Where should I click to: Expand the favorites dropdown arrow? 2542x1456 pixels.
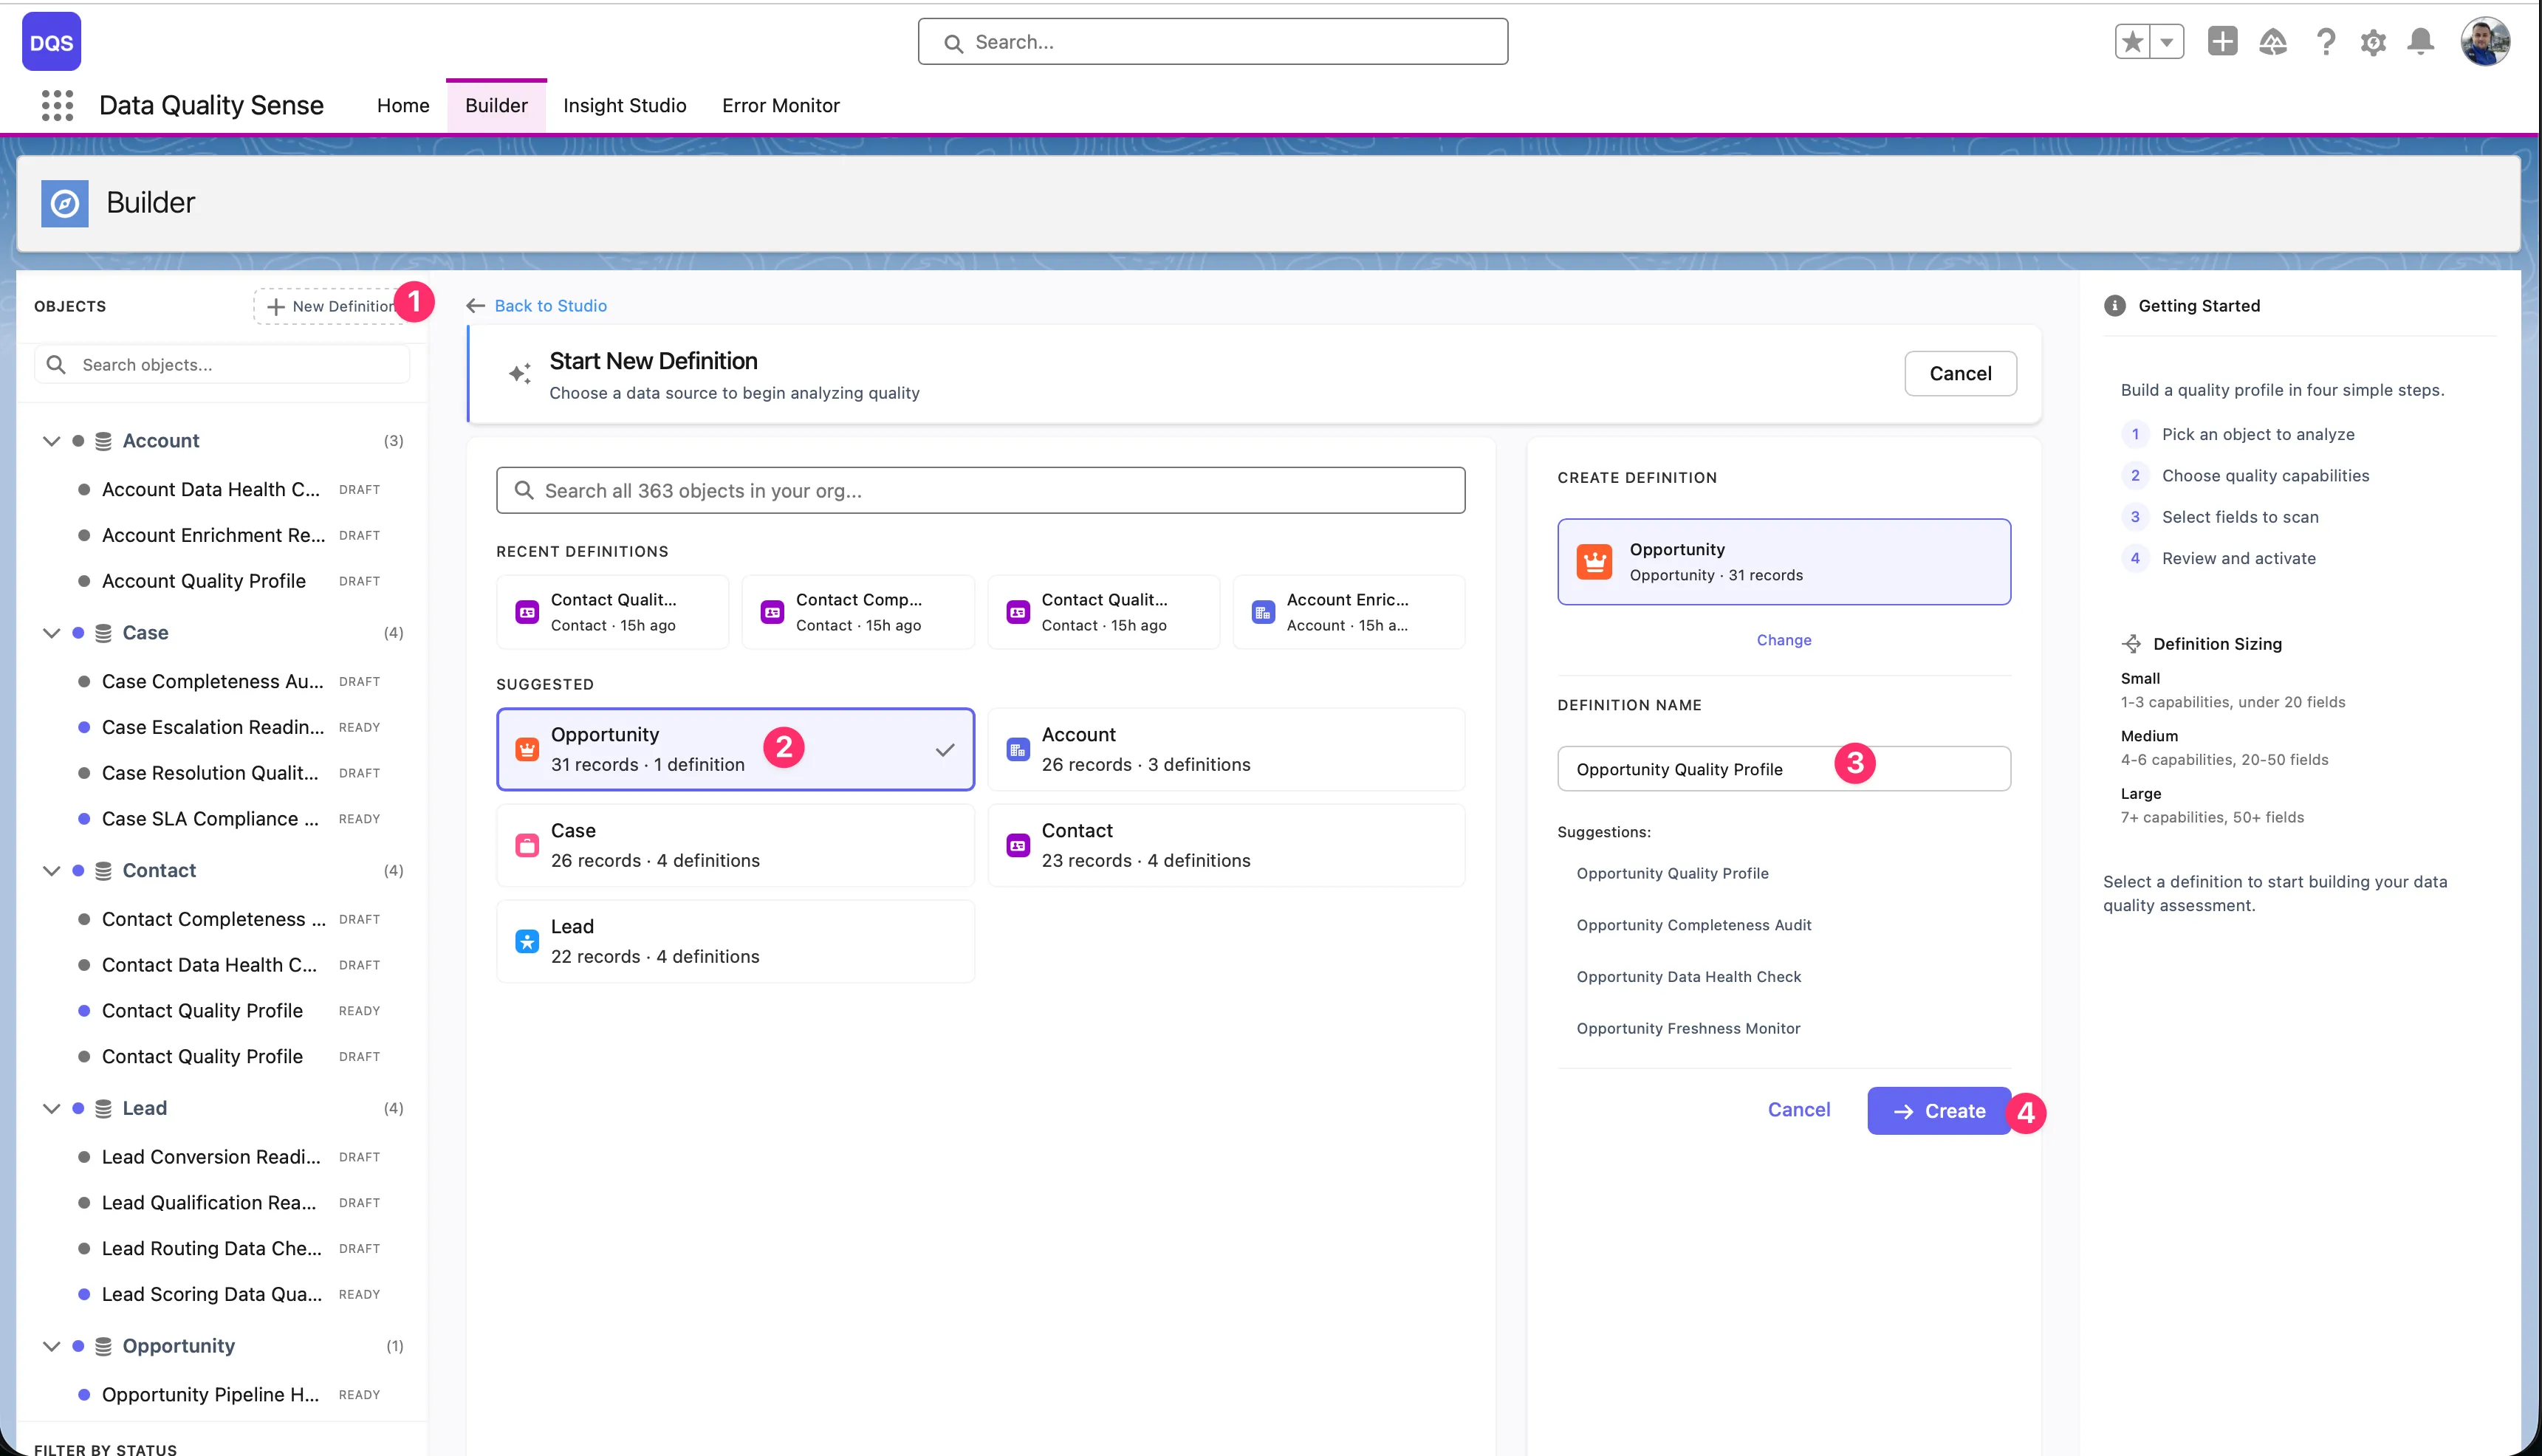pyautogui.click(x=2166, y=42)
